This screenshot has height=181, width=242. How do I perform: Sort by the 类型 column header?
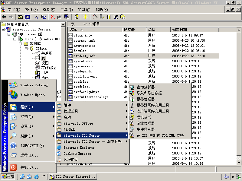(x=158, y=30)
